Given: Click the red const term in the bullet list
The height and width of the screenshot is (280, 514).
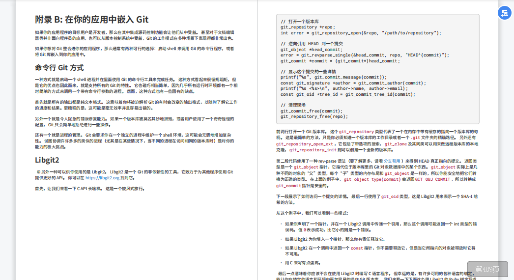Looking at the screenshot, I should coord(357,248).
